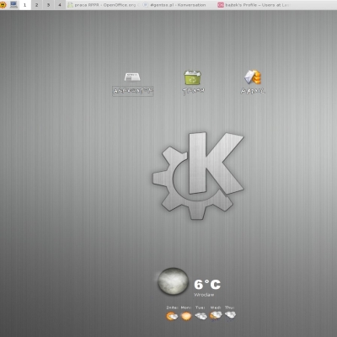Open the OpenOffice.org taskbar entry
The height and width of the screenshot is (337, 337).
104,5
